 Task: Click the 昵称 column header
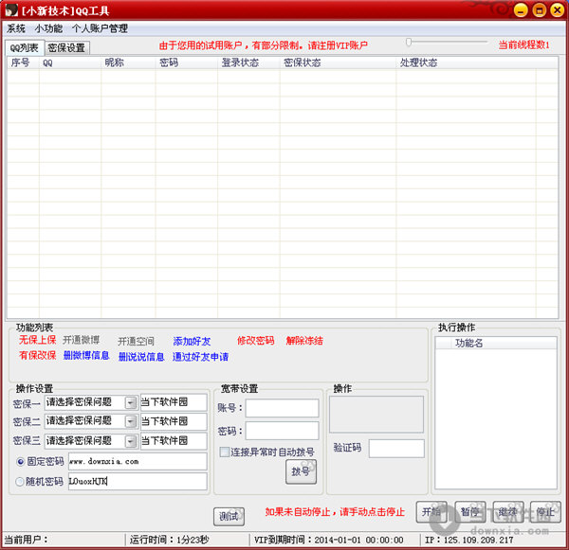coord(128,62)
